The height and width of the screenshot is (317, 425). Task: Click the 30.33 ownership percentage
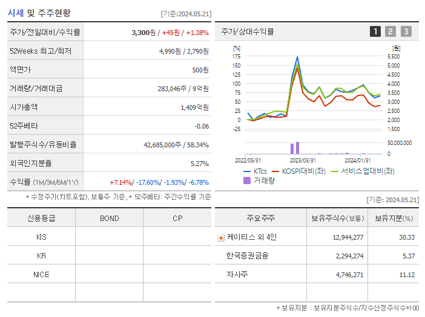pos(407,237)
